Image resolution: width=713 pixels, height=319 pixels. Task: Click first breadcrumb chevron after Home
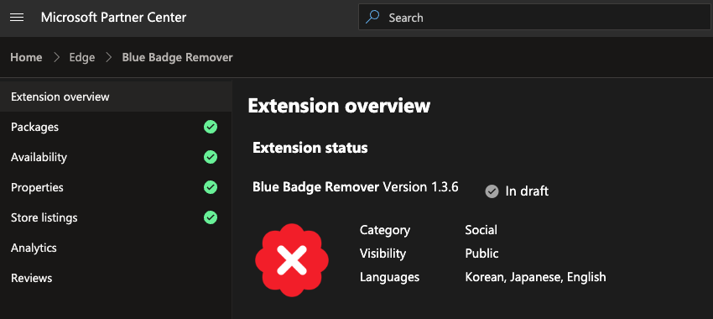point(56,57)
